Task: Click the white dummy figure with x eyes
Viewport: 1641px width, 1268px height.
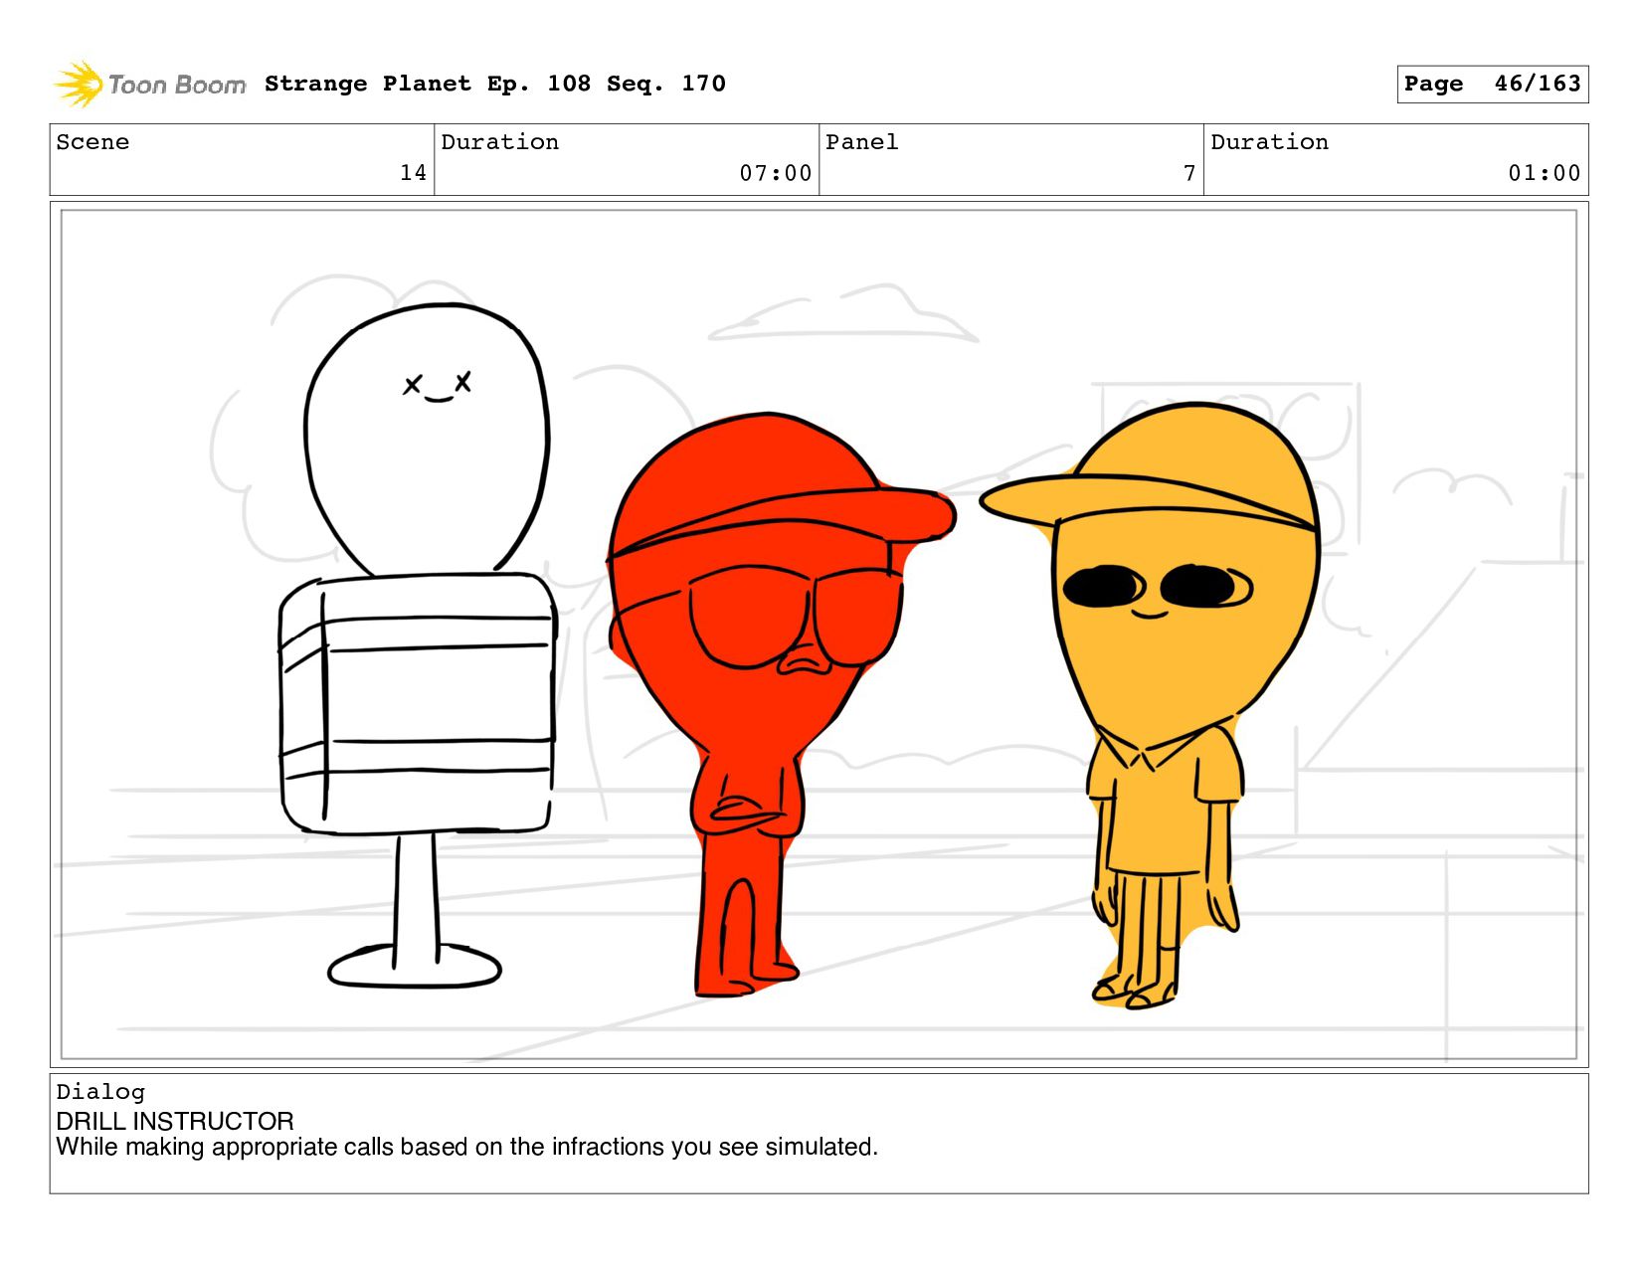Action: pos(418,646)
